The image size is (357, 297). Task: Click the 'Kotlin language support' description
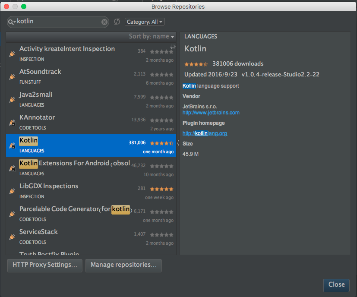(x=211, y=86)
